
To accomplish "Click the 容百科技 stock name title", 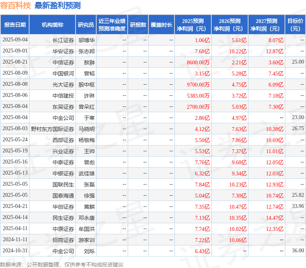I will click(x=16, y=5).
